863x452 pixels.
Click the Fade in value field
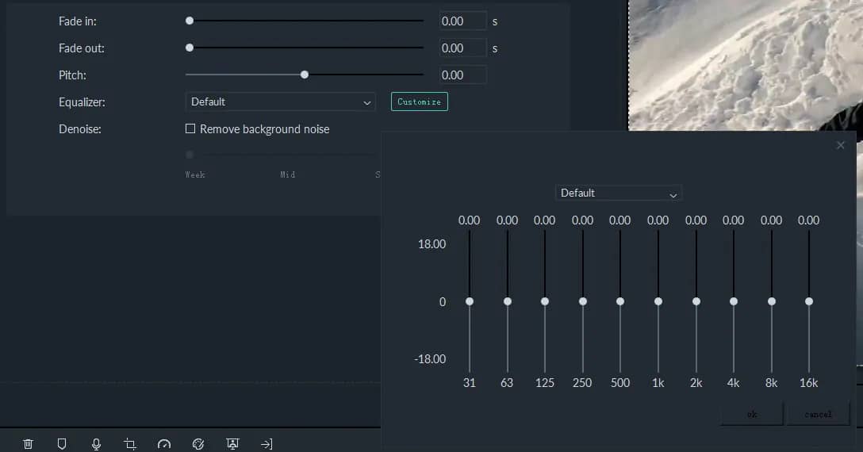(463, 21)
